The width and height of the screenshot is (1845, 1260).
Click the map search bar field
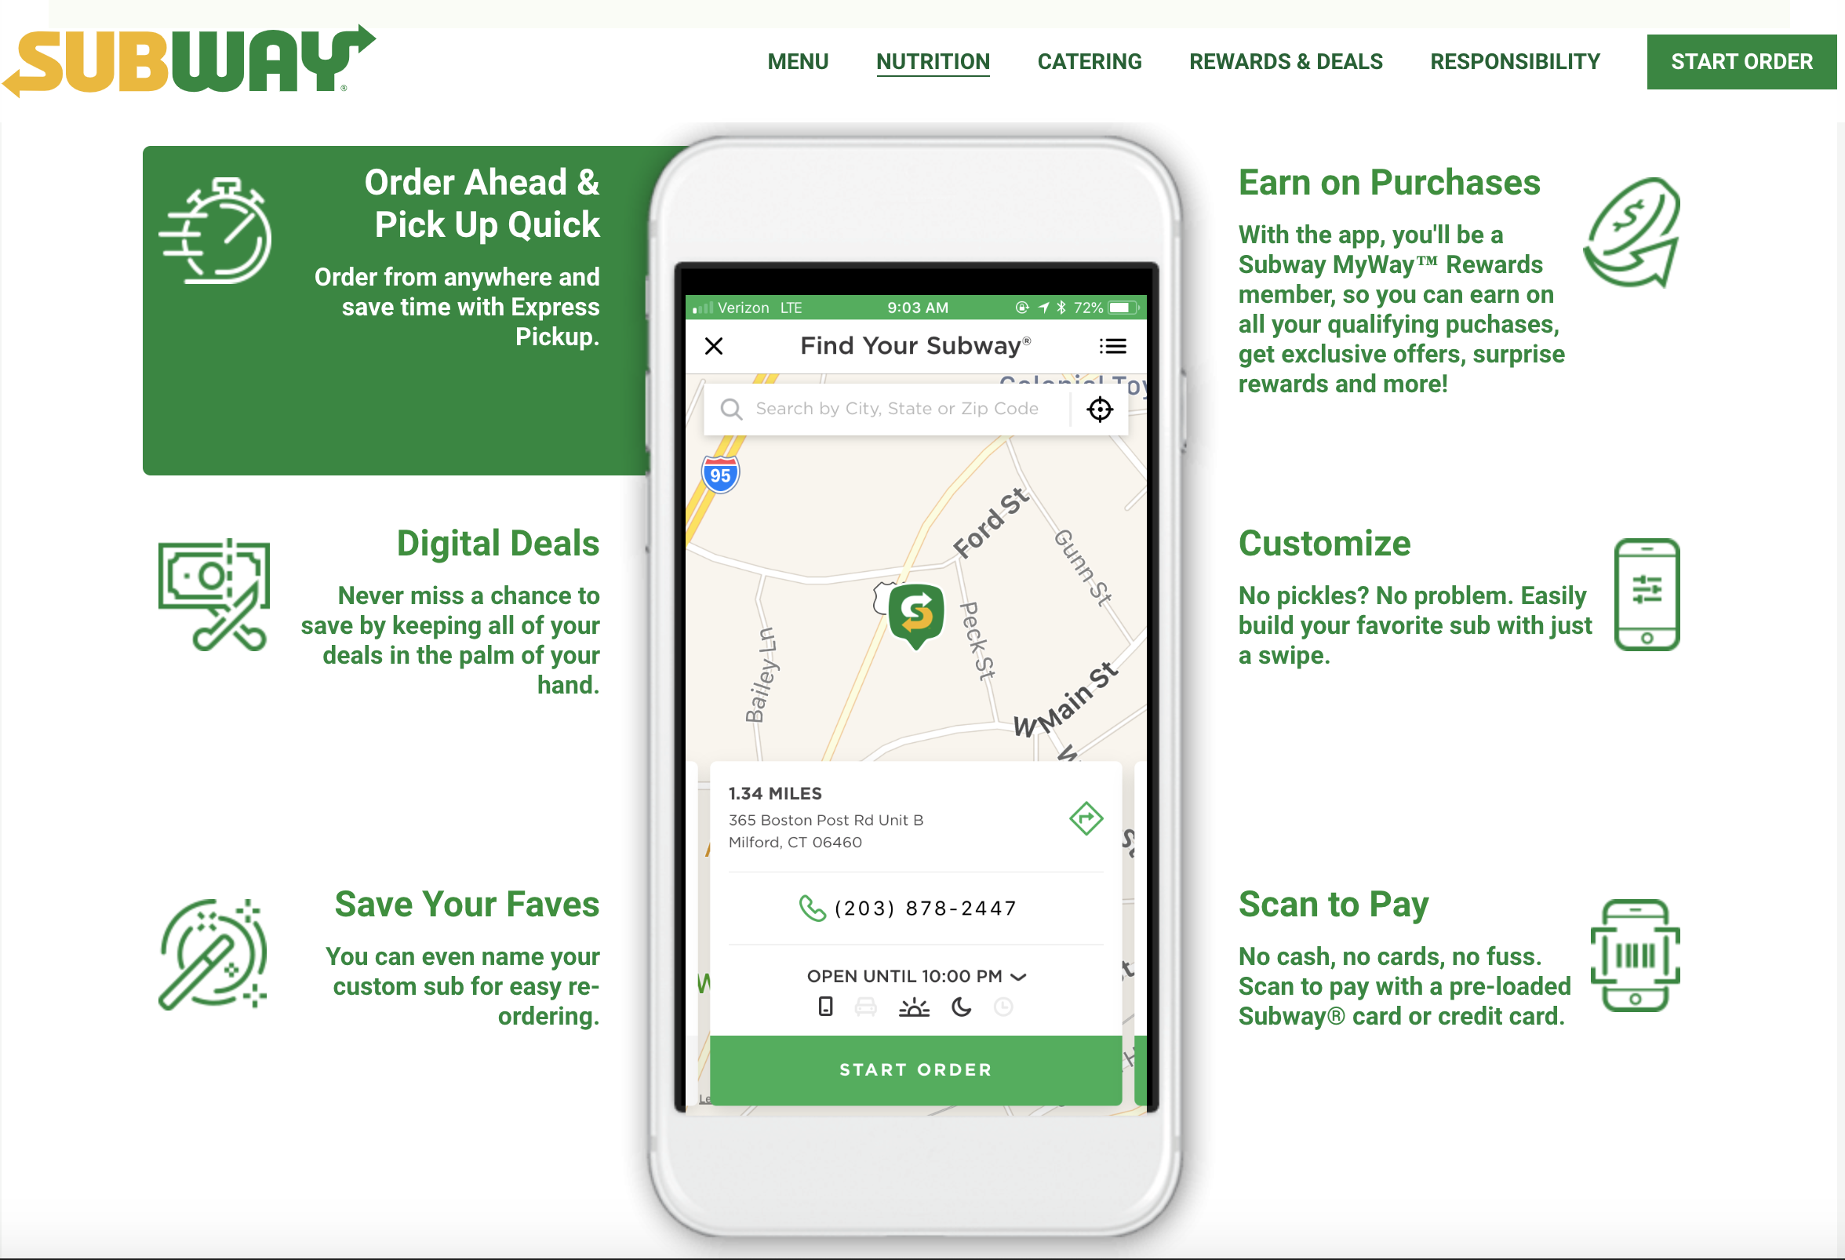pos(897,408)
